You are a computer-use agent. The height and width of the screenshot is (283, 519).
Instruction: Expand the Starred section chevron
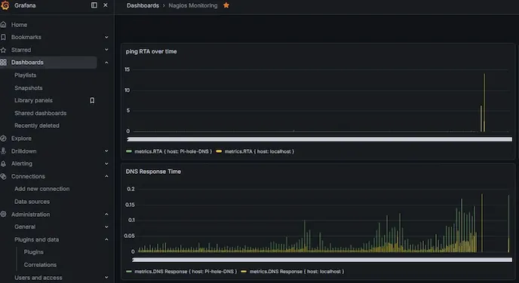[x=106, y=50]
